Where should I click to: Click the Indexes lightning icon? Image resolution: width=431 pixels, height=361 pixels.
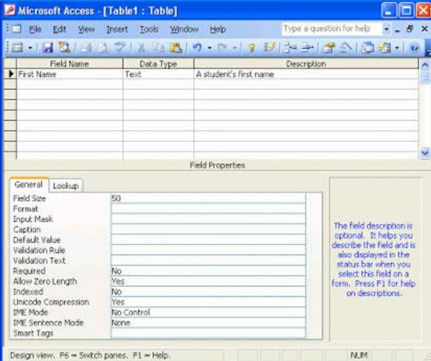pyautogui.click(x=271, y=47)
